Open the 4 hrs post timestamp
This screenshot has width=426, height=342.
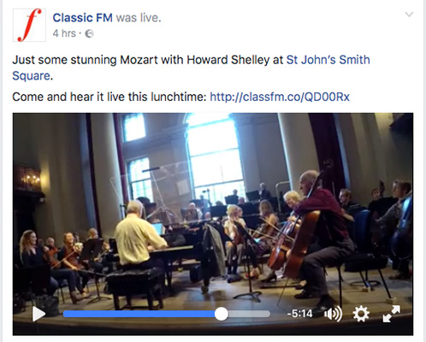[x=64, y=33]
